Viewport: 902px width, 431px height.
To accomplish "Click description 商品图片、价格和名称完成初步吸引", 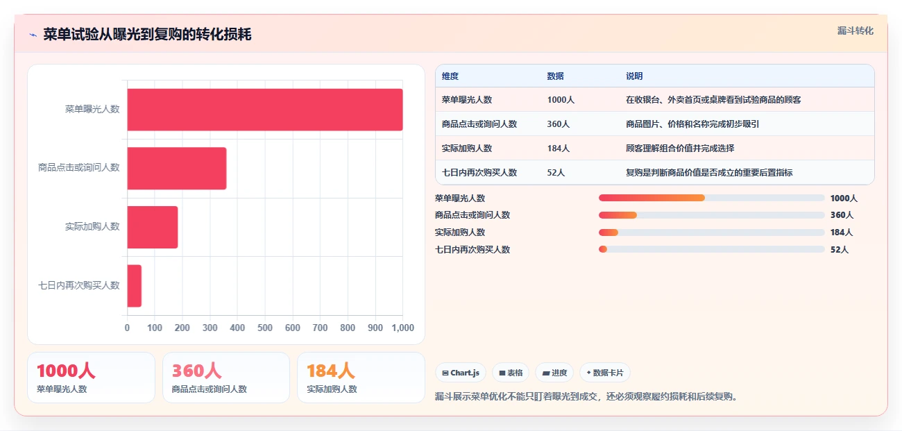I will 692,124.
